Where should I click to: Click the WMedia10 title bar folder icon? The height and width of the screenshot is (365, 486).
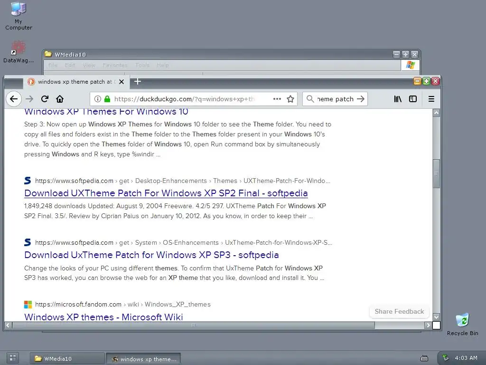pos(48,54)
